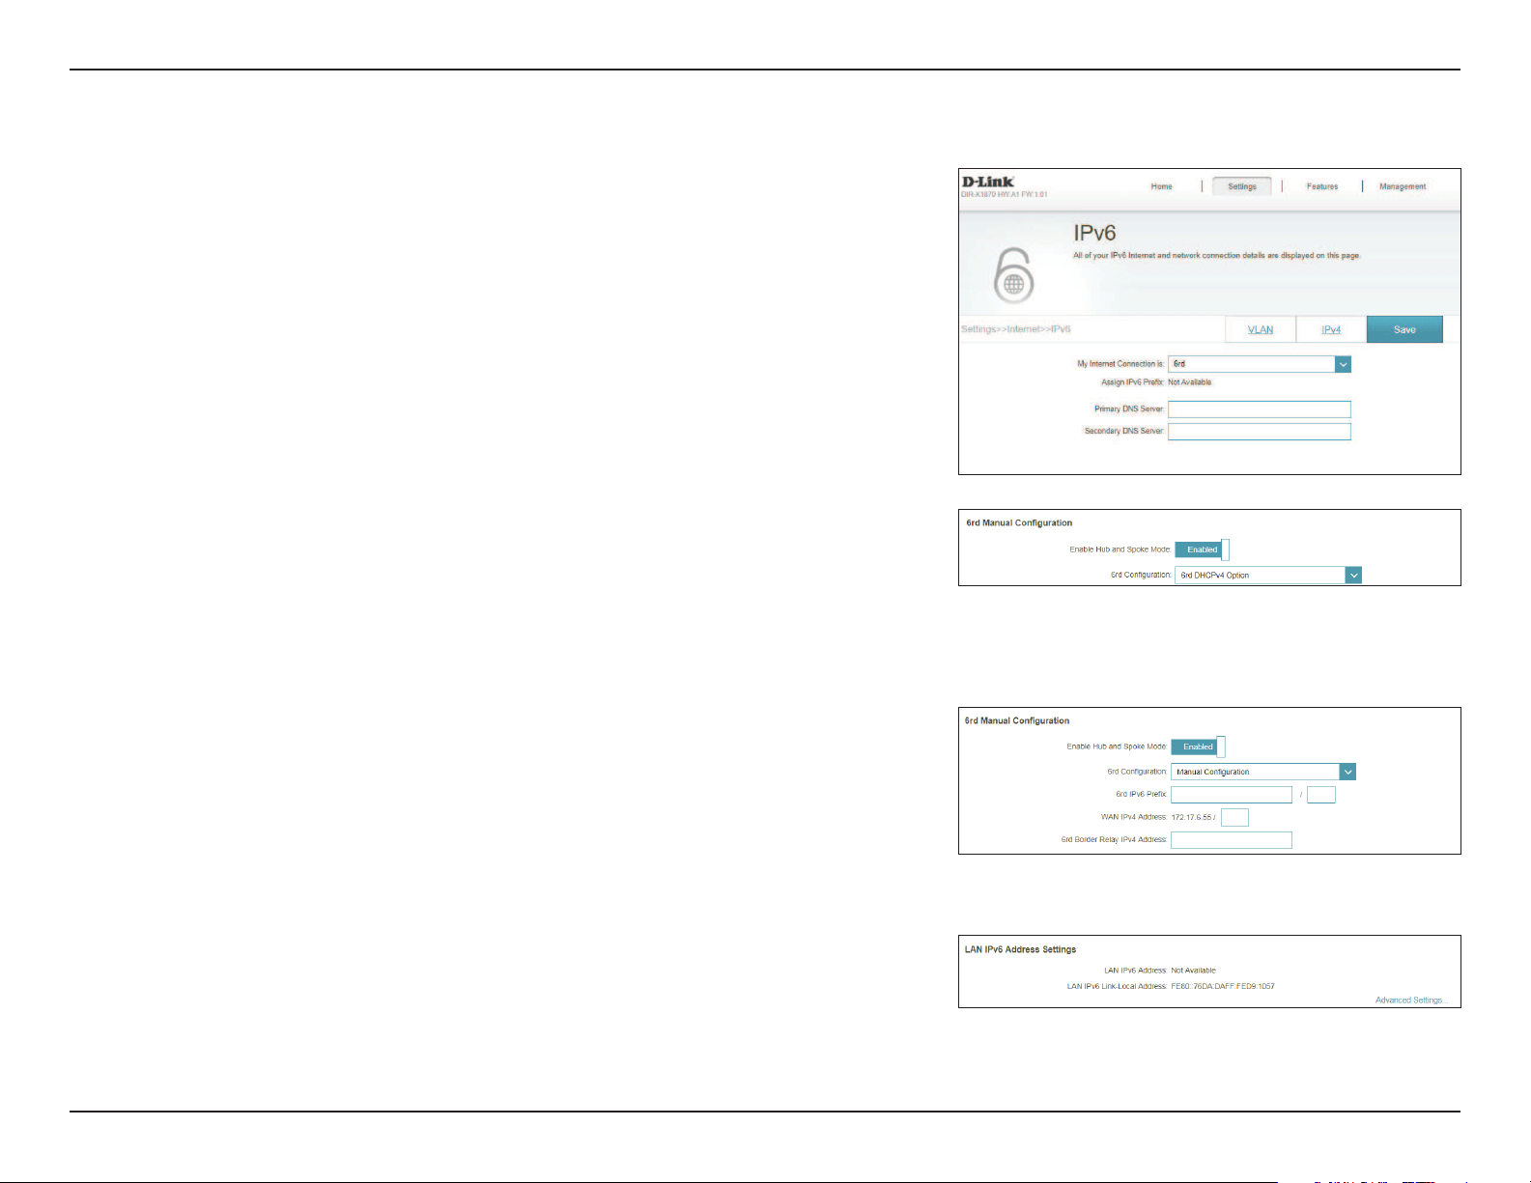Viewport: 1531px width, 1183px height.
Task: Click the WAN IPv4 address 172.17.6.55
Action: coord(1191,817)
